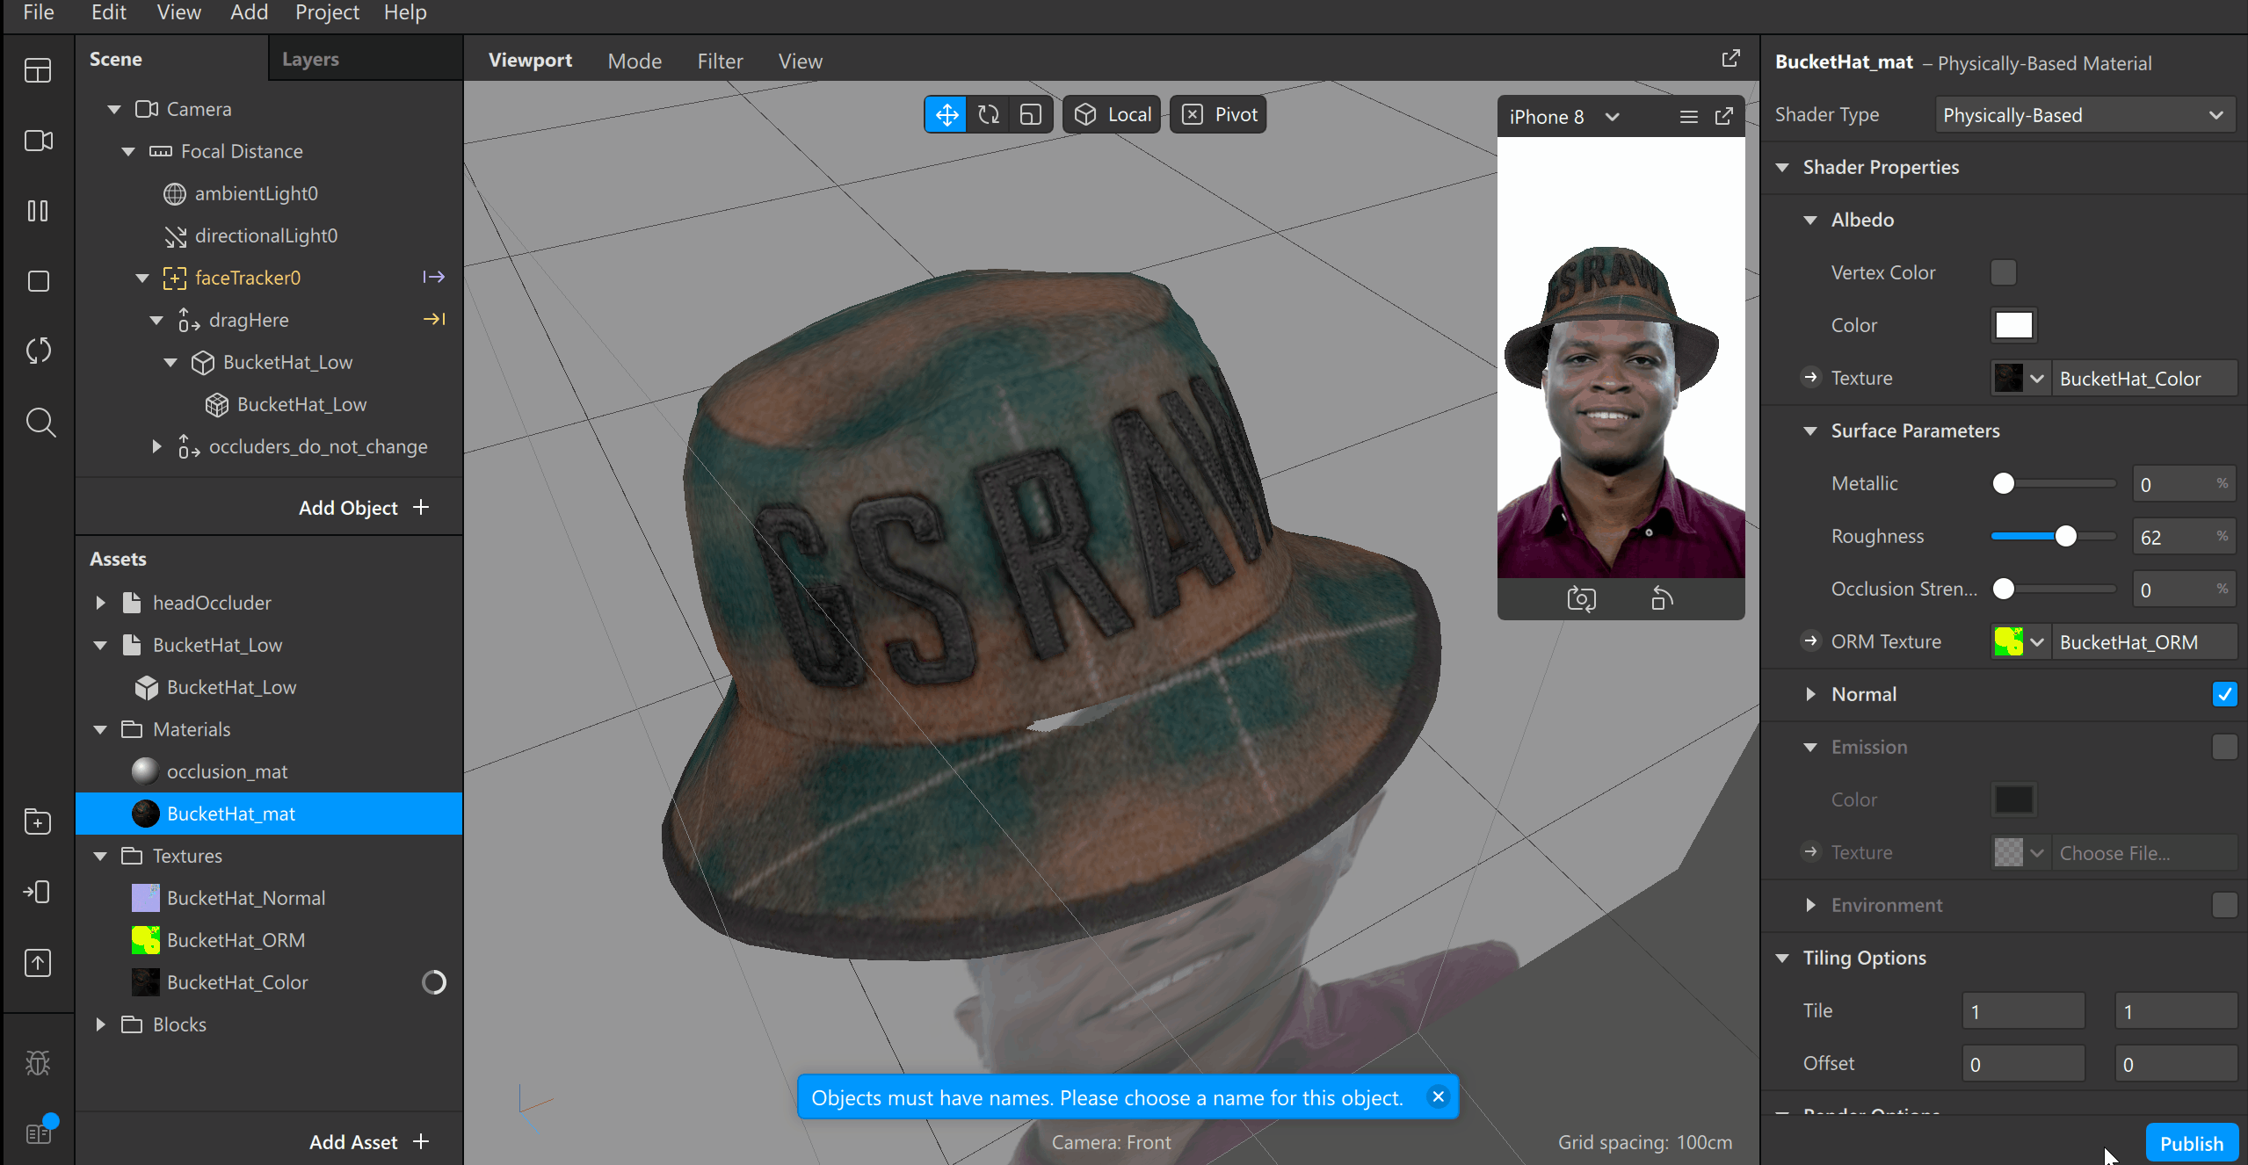Image resolution: width=2248 pixels, height=1165 pixels.
Task: Open the search panel in the left sidebar
Action: [38, 423]
